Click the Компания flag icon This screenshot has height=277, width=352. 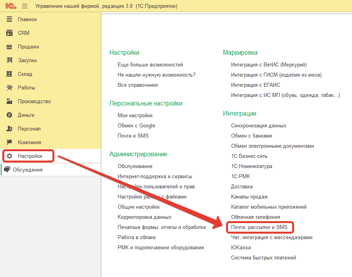(9, 143)
